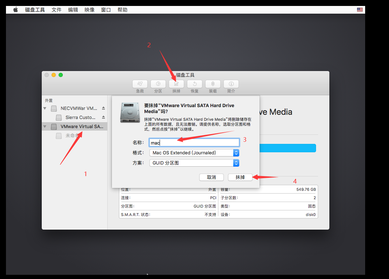Click the 恢复 restore toolbar icon
The image size is (389, 279).
[194, 84]
